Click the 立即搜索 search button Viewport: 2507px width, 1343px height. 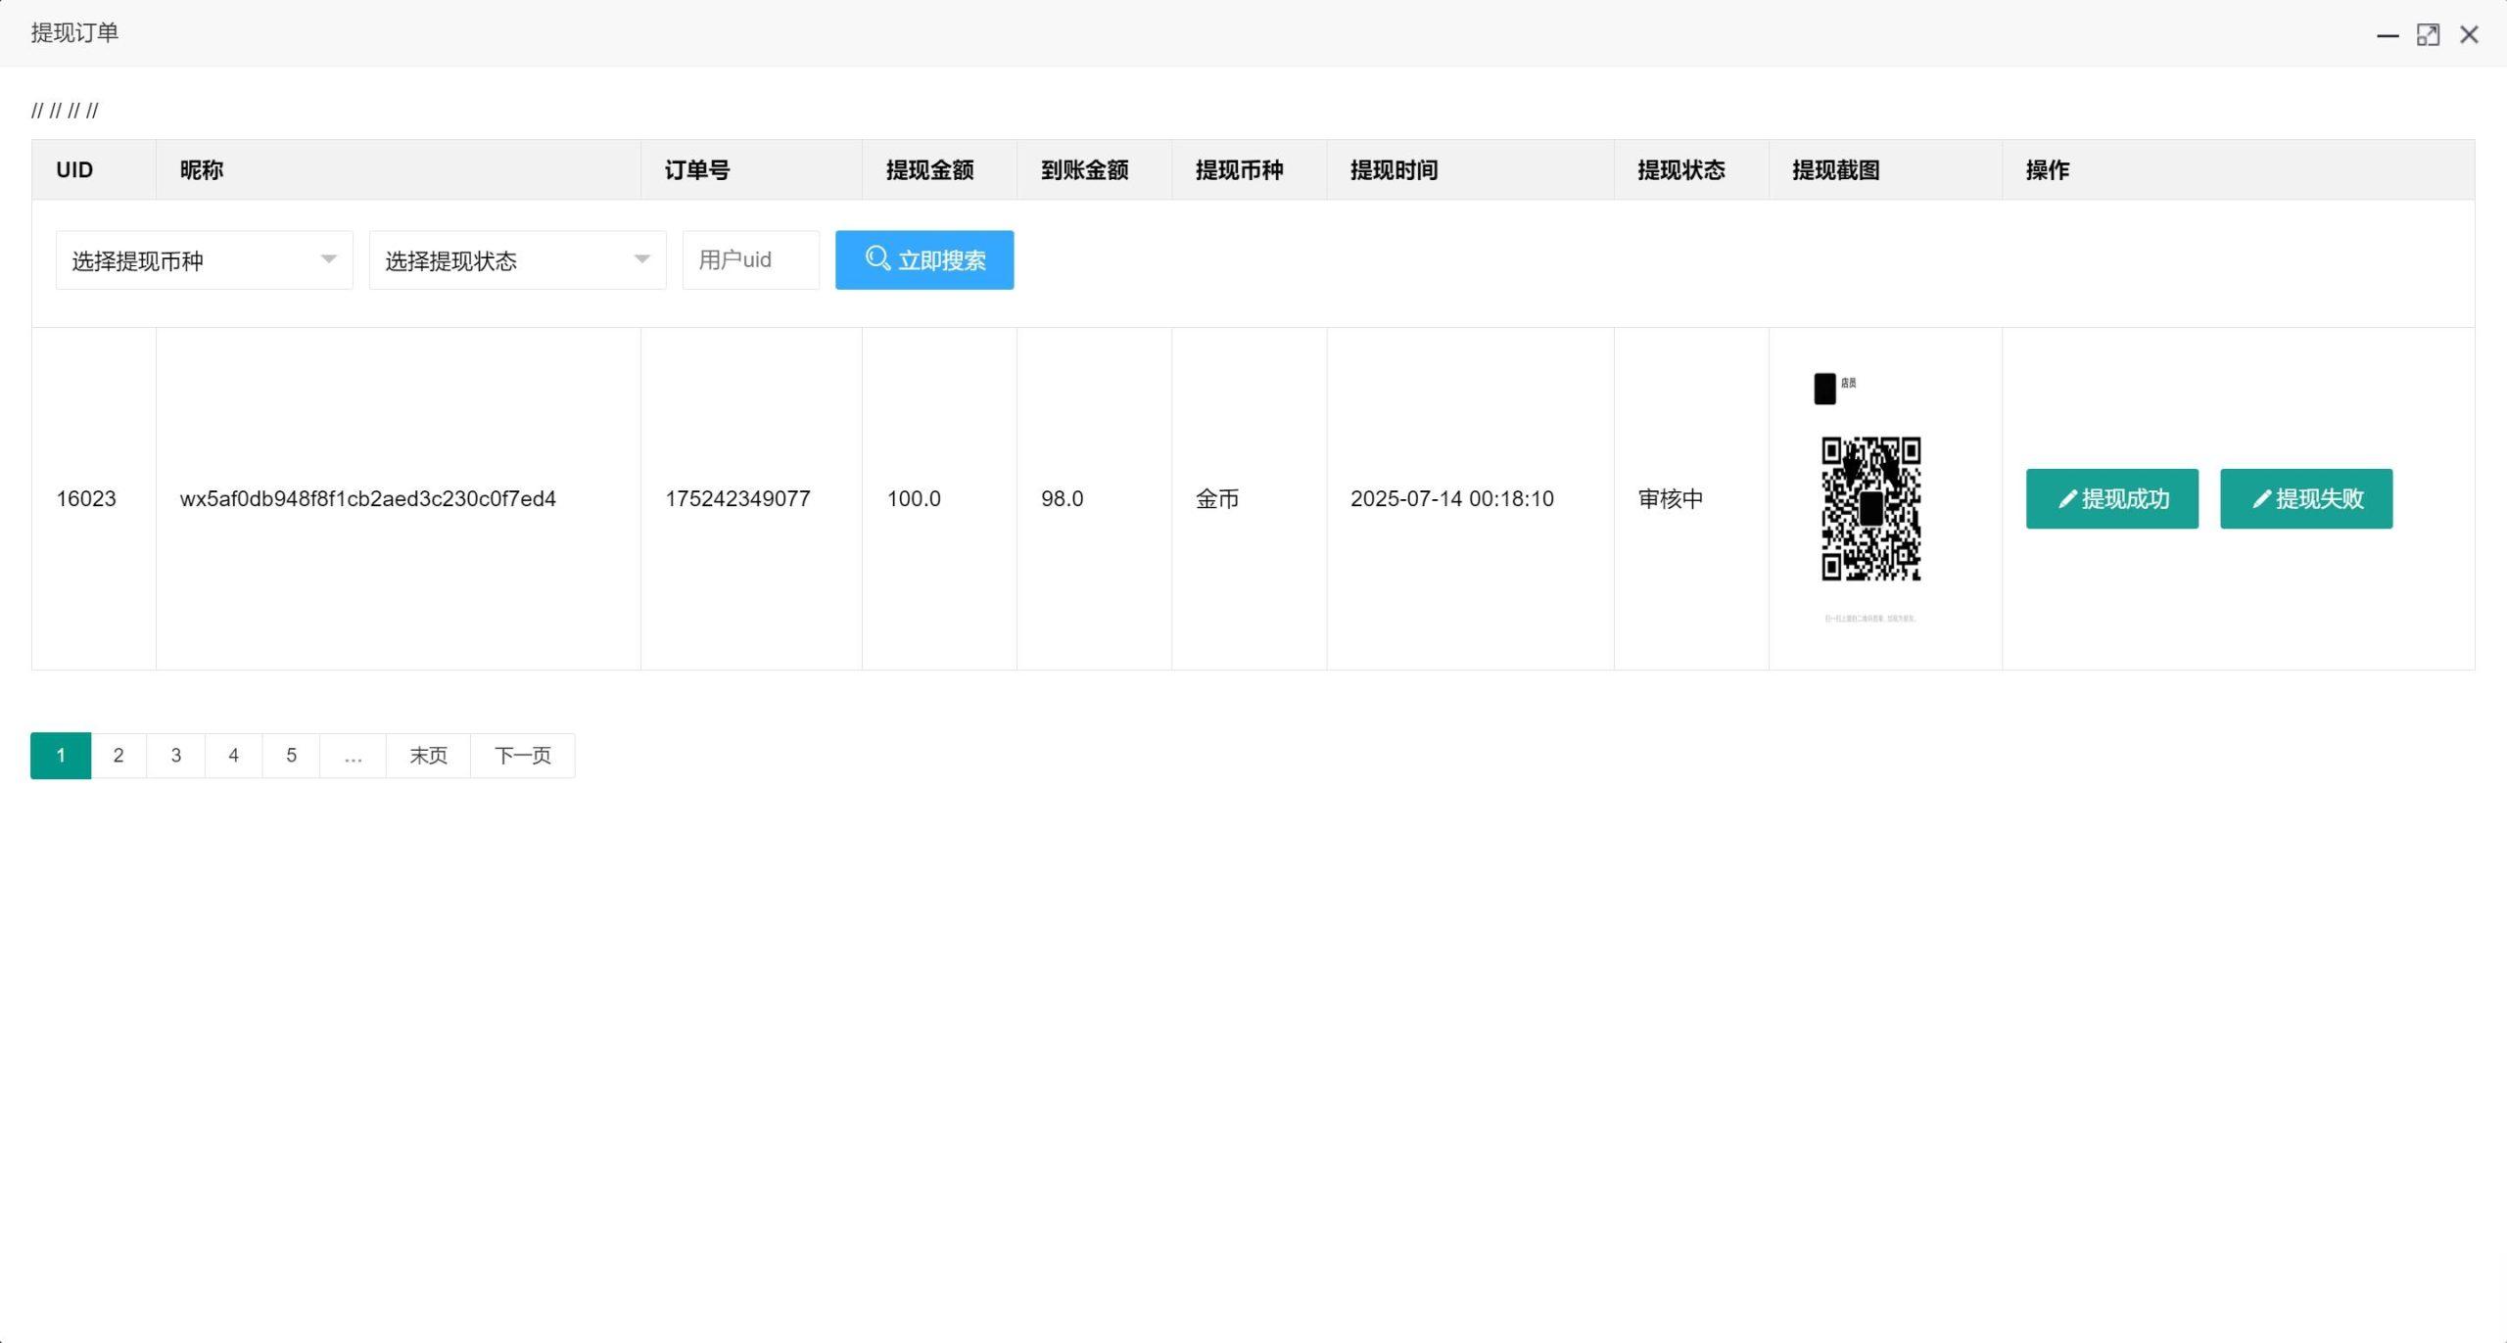924,259
